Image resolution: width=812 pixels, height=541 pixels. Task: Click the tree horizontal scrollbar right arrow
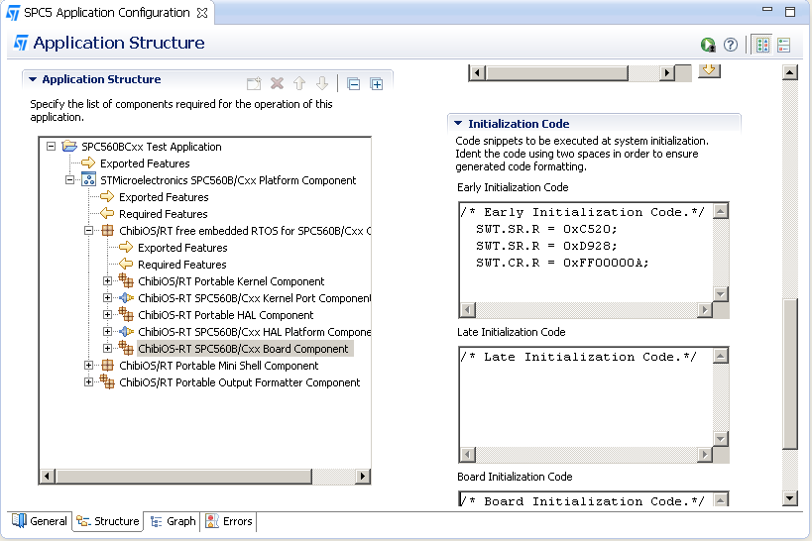(363, 476)
